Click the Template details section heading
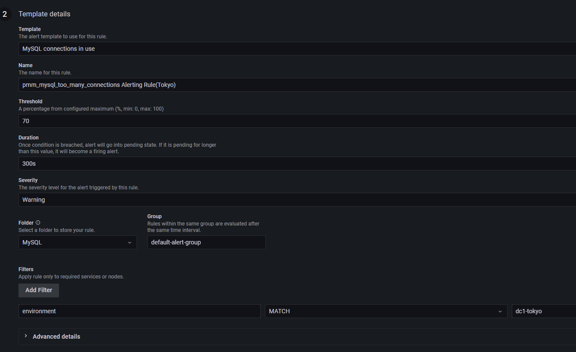This screenshot has height=352, width=576. coord(44,14)
